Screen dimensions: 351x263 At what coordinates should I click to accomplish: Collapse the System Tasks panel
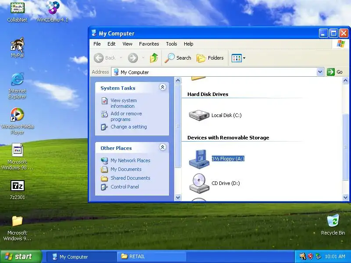pos(162,87)
